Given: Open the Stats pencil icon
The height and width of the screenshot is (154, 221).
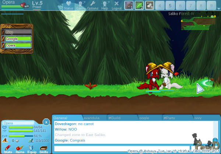Looking at the screenshot, I should point(8,149).
